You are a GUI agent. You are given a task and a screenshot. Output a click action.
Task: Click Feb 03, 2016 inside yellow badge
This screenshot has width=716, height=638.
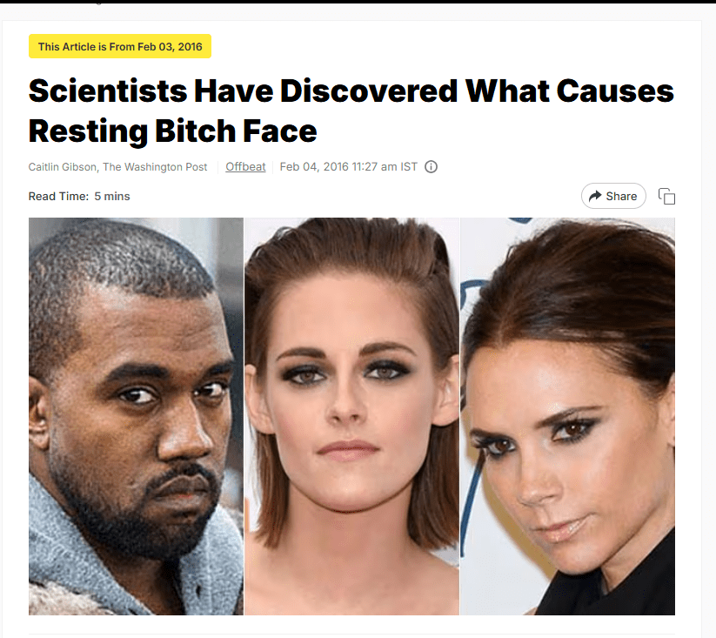(170, 47)
